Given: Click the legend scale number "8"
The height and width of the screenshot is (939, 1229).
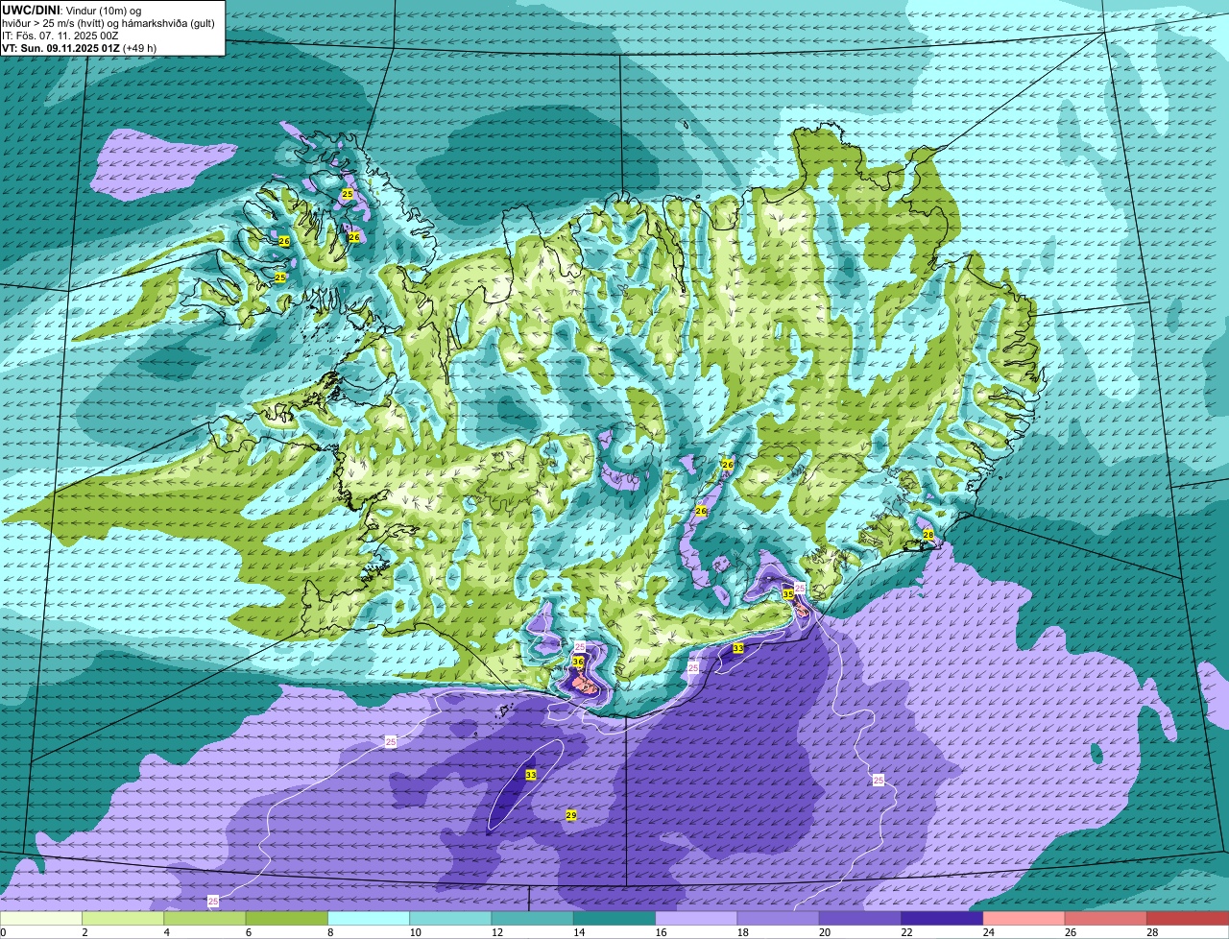Looking at the screenshot, I should click(331, 932).
